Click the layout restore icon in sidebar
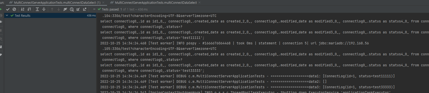The height and width of the screenshot is (93, 429). 1,47
